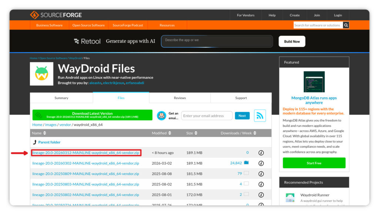Screen dimensions: 379x215
Task: Open the Business Software menu
Action: click(49, 25)
